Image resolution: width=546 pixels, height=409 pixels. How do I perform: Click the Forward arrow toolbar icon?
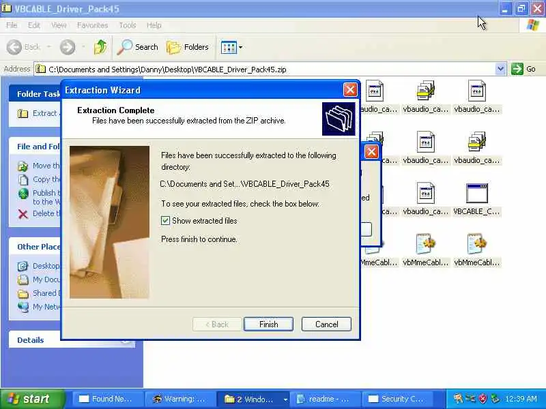pos(68,47)
